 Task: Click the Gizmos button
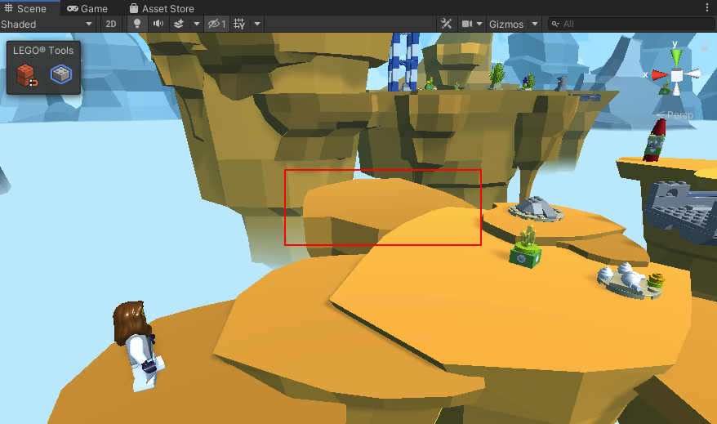505,24
